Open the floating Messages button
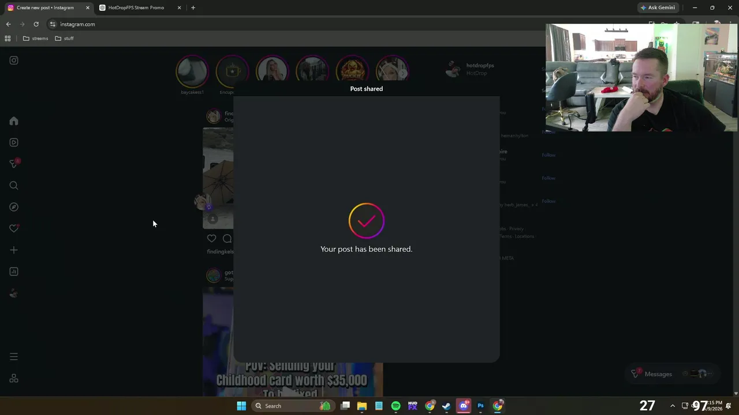This screenshot has width=739, height=415. point(672,373)
